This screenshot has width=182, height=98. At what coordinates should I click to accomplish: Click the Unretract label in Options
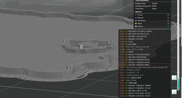point(141,21)
